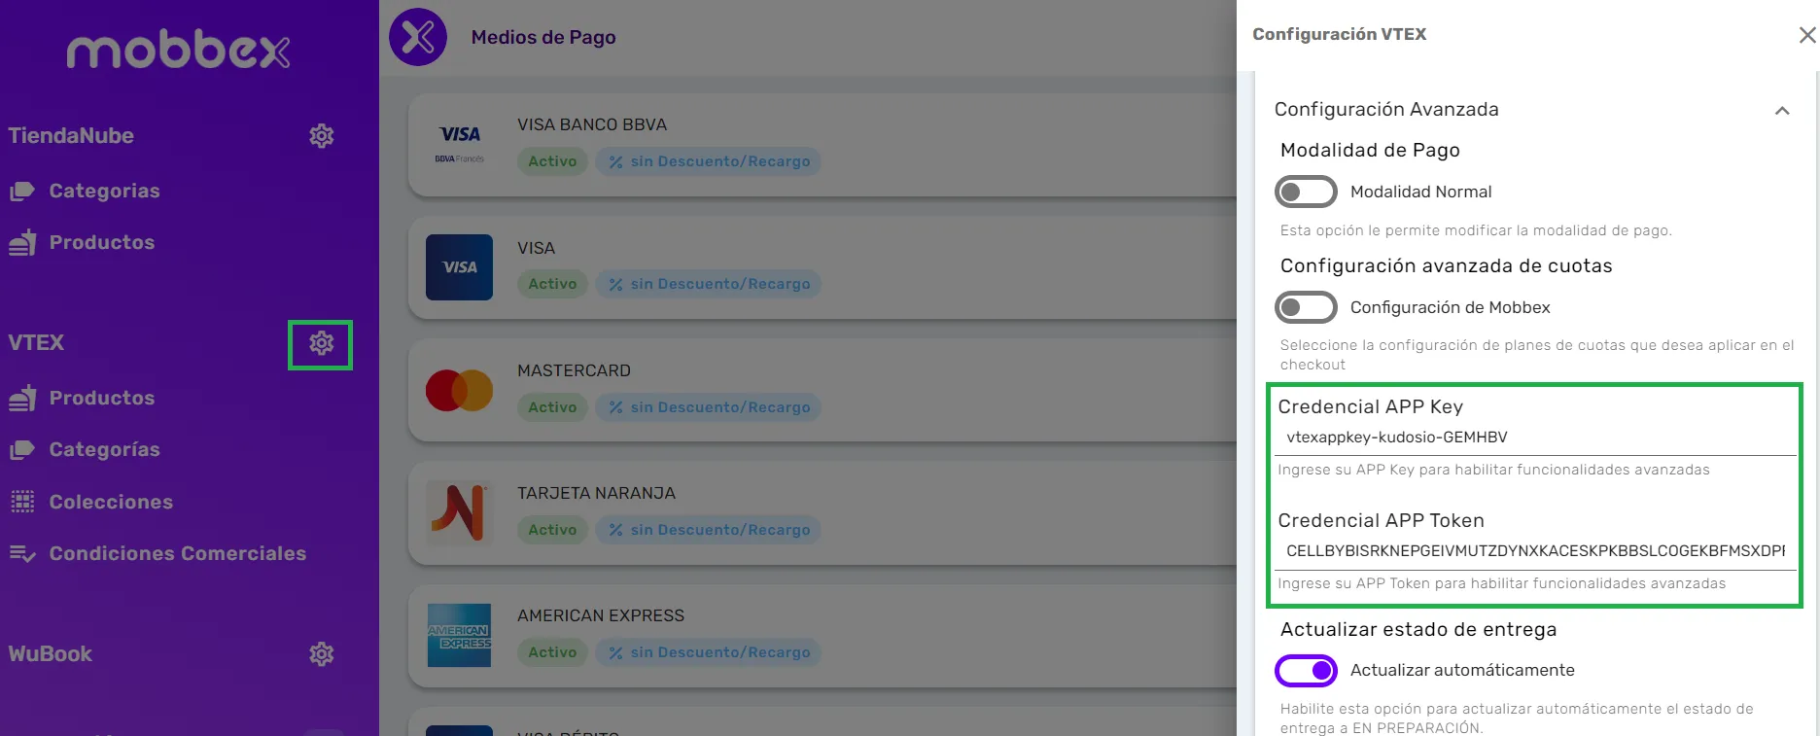Open VTEX settings gear

point(322,342)
